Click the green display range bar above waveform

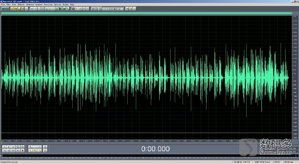click(146, 13)
